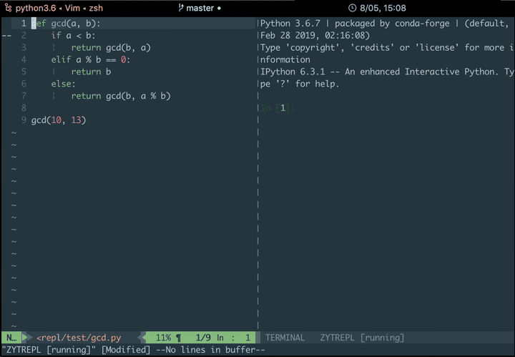Click the date and time 8/05, 15:08
Viewport: 515px width, 357px height.
coord(383,8)
